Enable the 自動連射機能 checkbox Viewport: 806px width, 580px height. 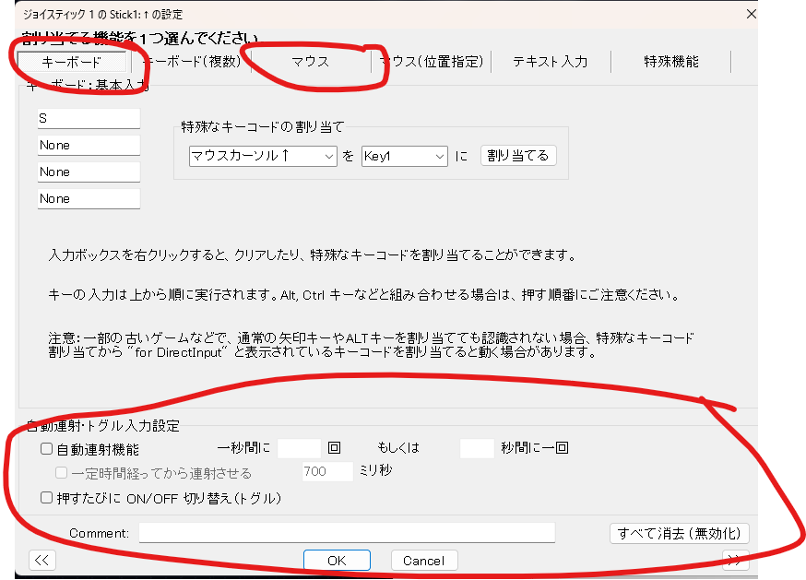click(x=47, y=449)
